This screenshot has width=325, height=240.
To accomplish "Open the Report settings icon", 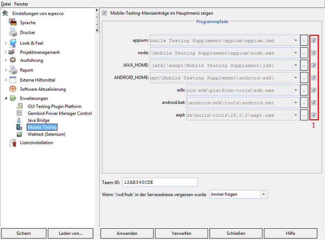I will tap(13, 70).
